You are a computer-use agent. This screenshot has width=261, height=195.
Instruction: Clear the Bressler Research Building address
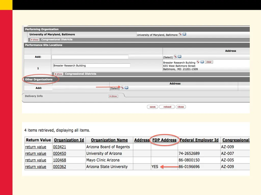tap(209, 62)
